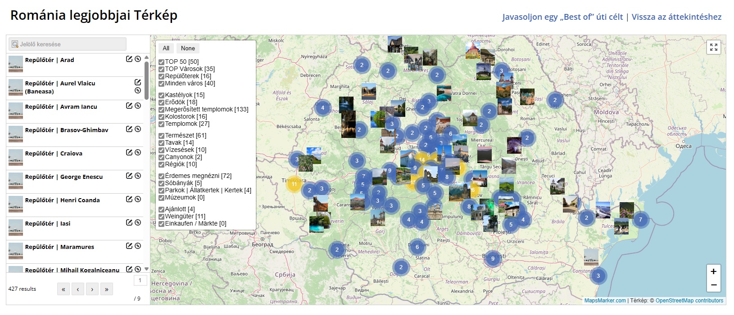Go to the next results page

tap(92, 289)
